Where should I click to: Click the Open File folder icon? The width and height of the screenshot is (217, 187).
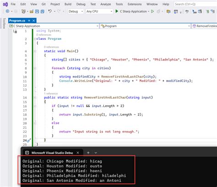point(32,11)
